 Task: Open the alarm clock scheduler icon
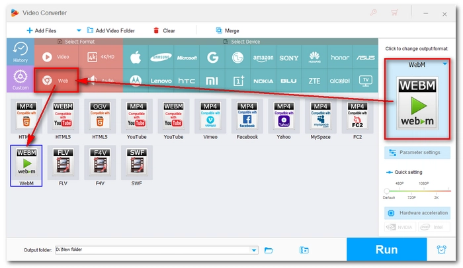pos(441,249)
